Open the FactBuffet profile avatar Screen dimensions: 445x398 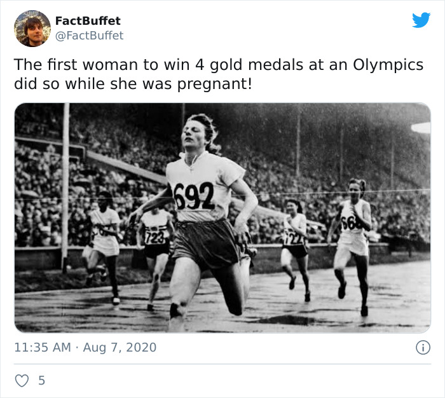tap(32, 29)
